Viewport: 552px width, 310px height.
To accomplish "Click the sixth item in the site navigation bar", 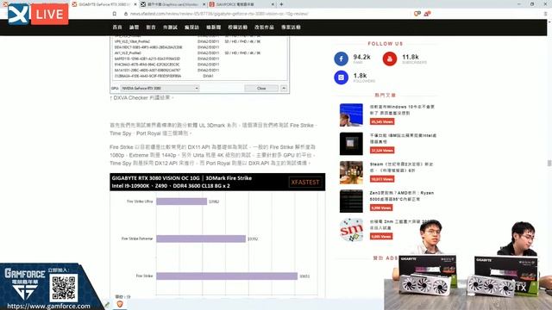I will click(x=214, y=27).
